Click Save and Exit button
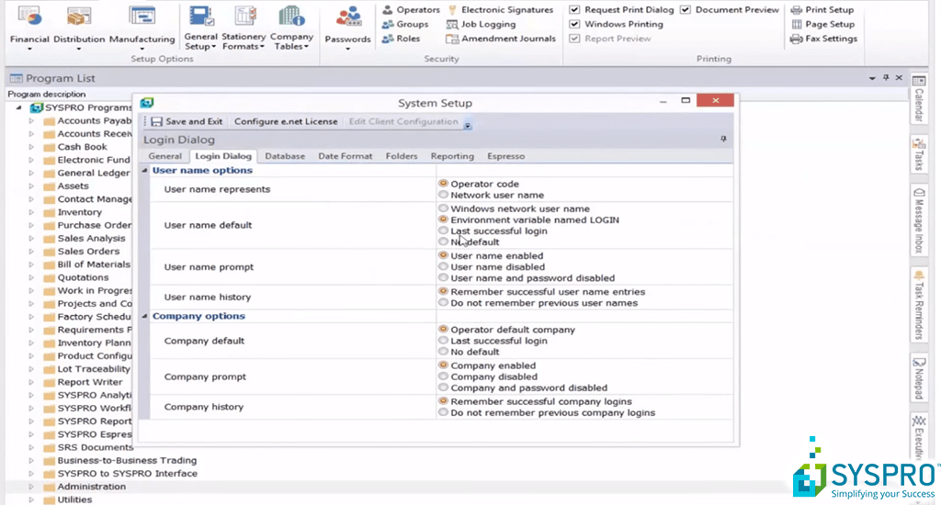The width and height of the screenshot is (941, 505). (187, 121)
